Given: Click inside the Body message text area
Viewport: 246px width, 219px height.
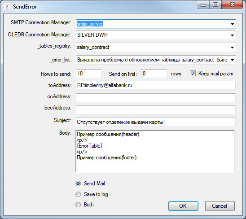Looking at the screenshot, I should pyautogui.click(x=155, y=151).
